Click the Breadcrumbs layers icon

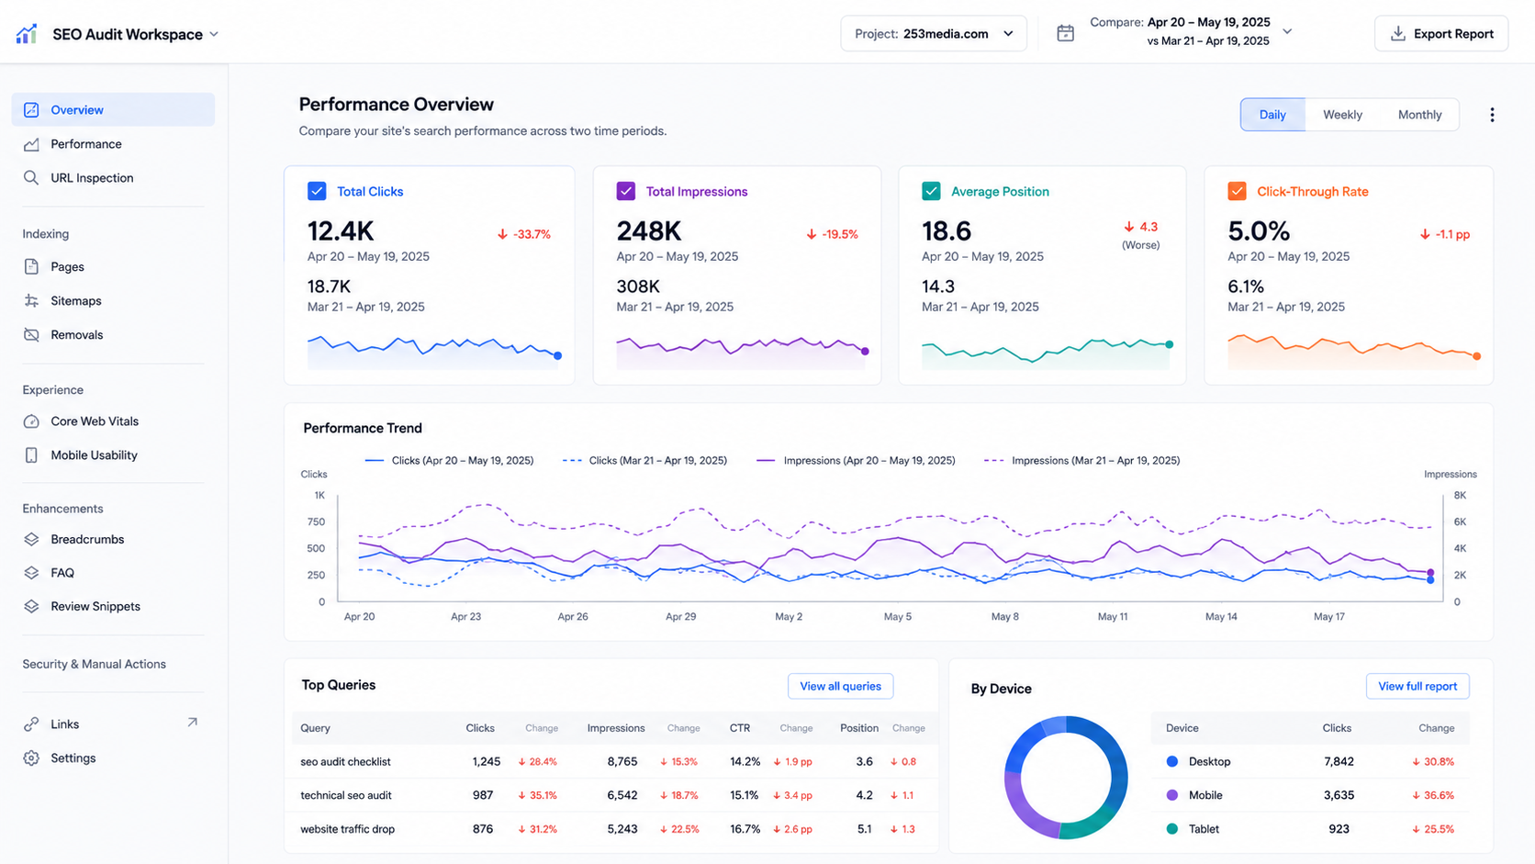tap(31, 540)
